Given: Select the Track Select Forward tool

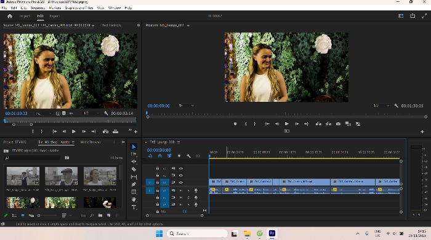Looking at the screenshot, I should coord(134,154).
